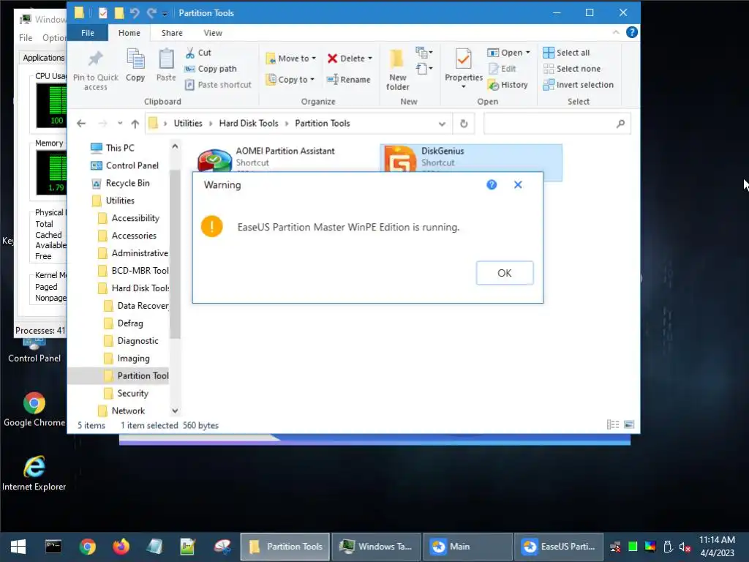Switch to Windows Task Manager taskbar button

tap(377, 547)
